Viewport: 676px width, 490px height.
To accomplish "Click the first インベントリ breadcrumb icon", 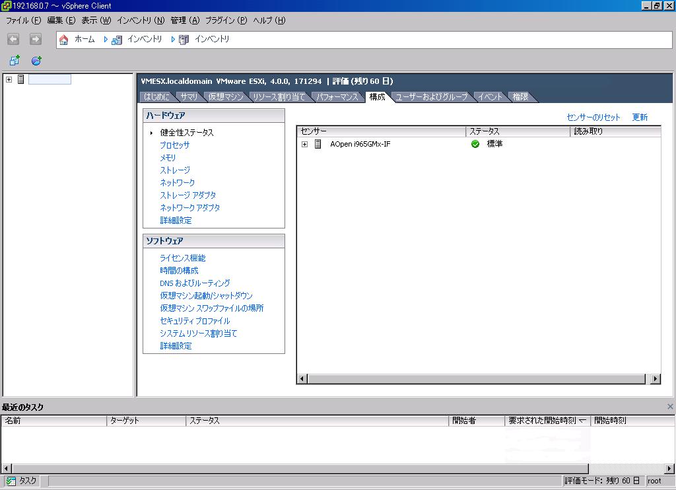I will [116, 40].
